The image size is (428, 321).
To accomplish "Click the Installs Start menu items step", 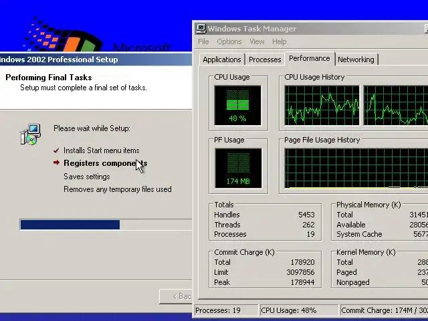I will pyautogui.click(x=101, y=150).
